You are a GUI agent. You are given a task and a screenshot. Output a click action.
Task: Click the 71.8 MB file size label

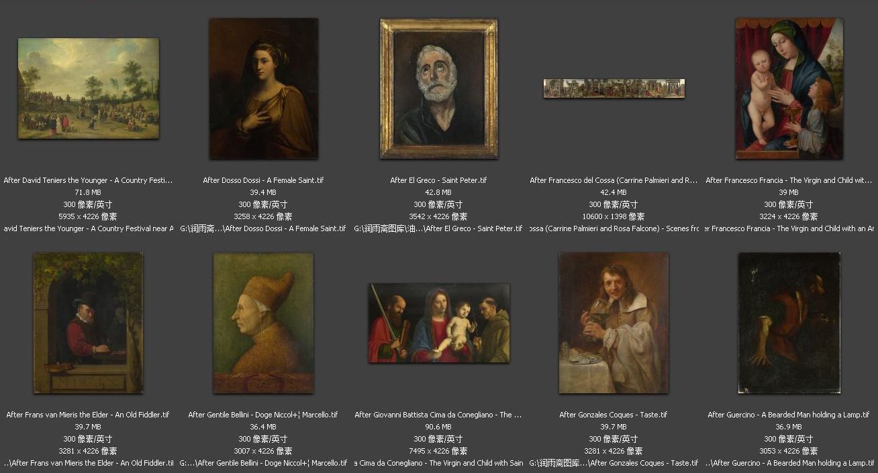(x=88, y=192)
